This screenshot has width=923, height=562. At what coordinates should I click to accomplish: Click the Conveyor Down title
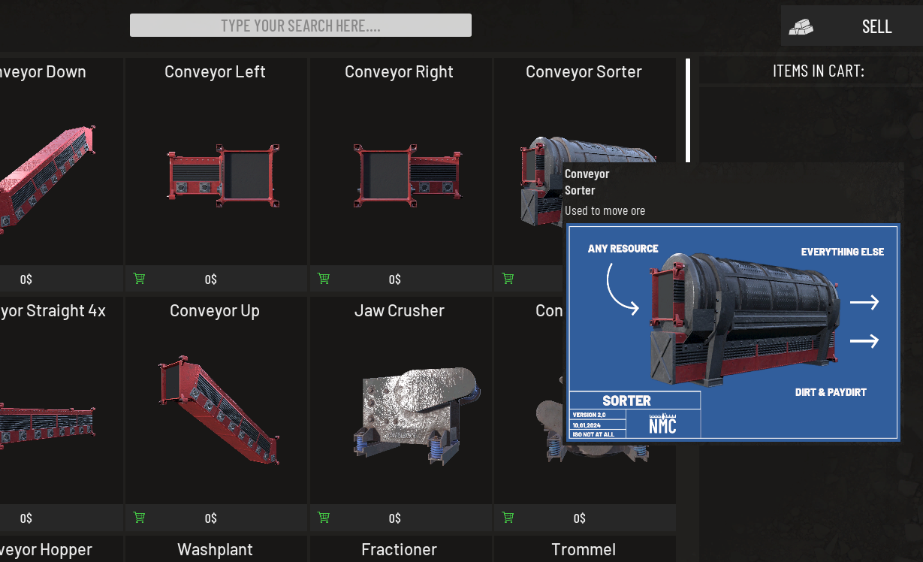point(43,72)
